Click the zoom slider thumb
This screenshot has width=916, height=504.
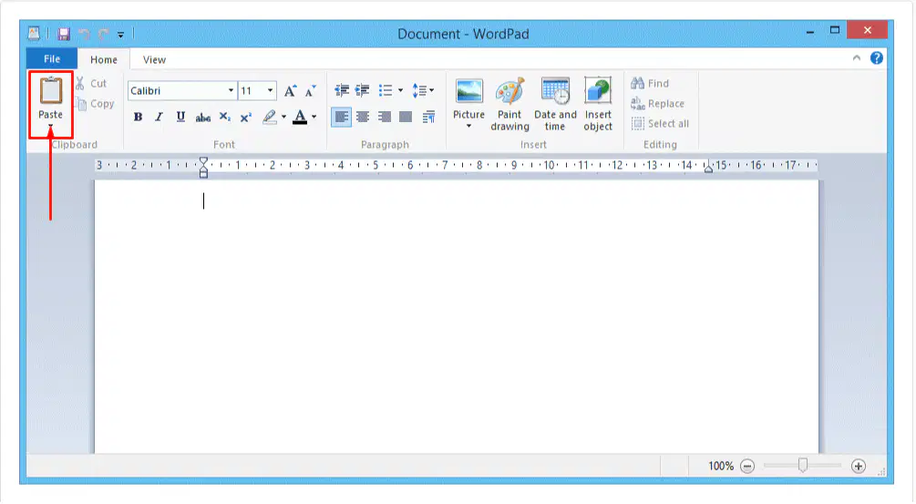pyautogui.click(x=803, y=466)
